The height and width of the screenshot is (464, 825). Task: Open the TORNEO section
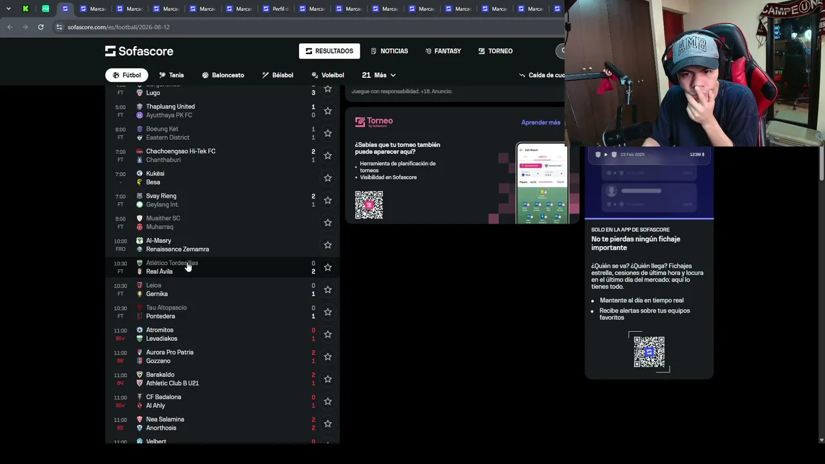(x=495, y=51)
